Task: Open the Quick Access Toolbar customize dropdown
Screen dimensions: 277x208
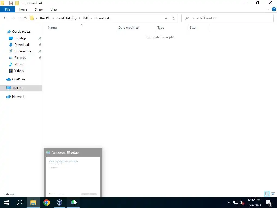Action: pos(22,3)
